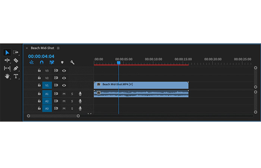Add a marker with the marker icon

(62, 62)
